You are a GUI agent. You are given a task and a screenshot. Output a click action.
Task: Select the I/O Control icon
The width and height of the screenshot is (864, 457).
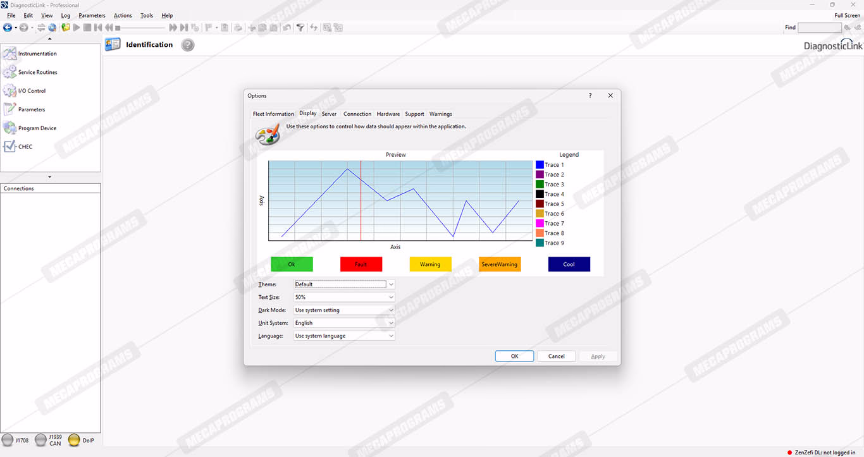click(x=9, y=91)
